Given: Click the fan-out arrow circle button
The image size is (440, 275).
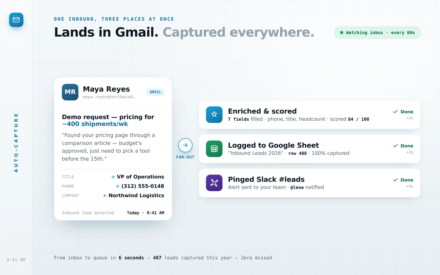Looking at the screenshot, I should (x=185, y=145).
